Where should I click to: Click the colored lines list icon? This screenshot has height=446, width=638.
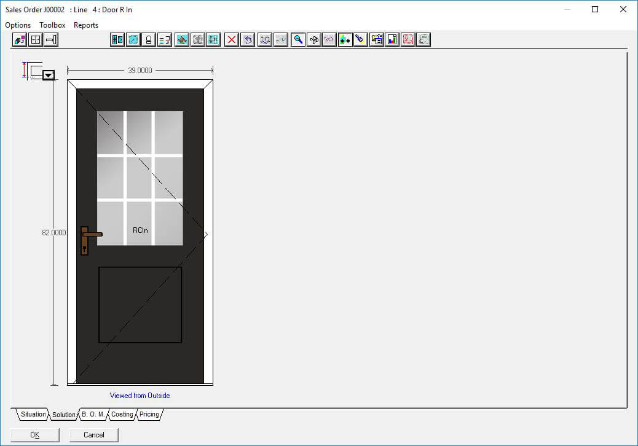click(164, 40)
